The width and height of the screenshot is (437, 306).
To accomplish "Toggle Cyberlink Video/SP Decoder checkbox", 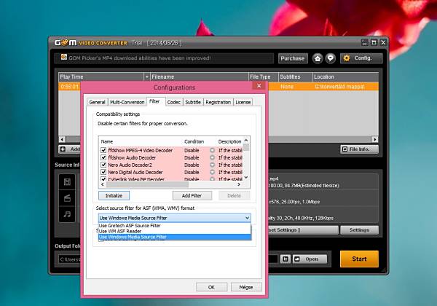I will (x=103, y=179).
